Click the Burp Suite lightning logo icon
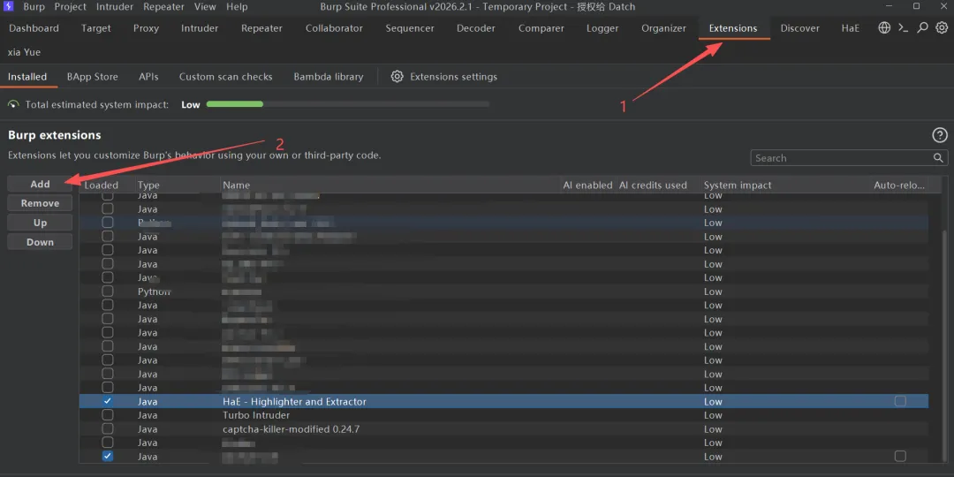The image size is (954, 477). click(9, 7)
